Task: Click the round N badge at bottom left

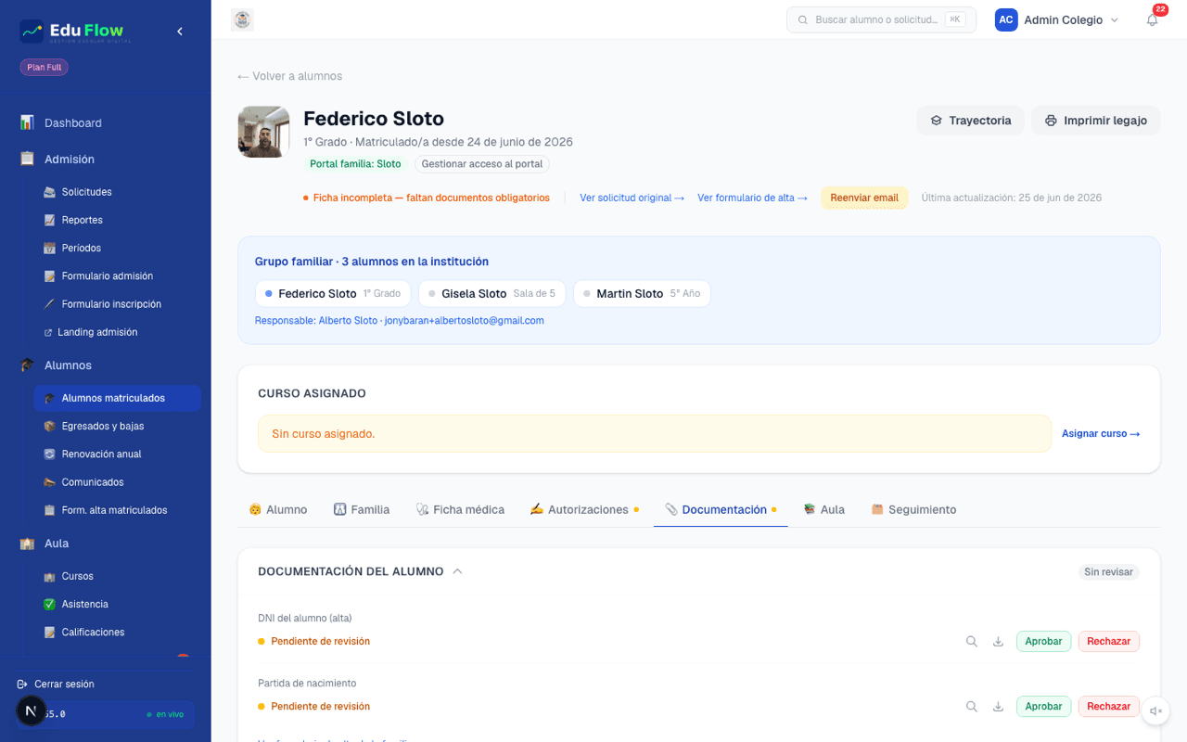Action: tap(32, 711)
